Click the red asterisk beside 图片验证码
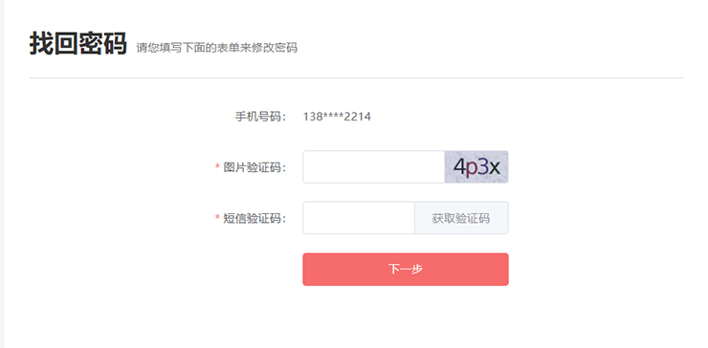The image size is (708, 348). tap(217, 167)
